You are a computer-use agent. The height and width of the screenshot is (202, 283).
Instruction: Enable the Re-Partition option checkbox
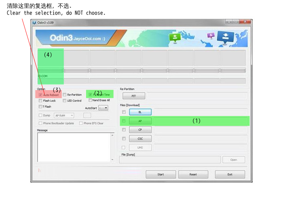[x=65, y=95]
